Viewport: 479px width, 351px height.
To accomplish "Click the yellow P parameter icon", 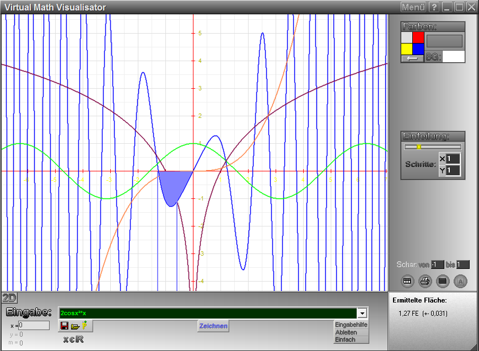I will tap(85, 325).
